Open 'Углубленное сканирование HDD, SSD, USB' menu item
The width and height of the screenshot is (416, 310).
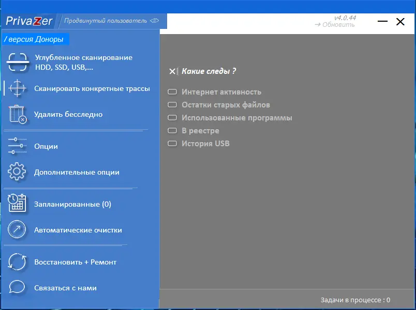pyautogui.click(x=84, y=63)
